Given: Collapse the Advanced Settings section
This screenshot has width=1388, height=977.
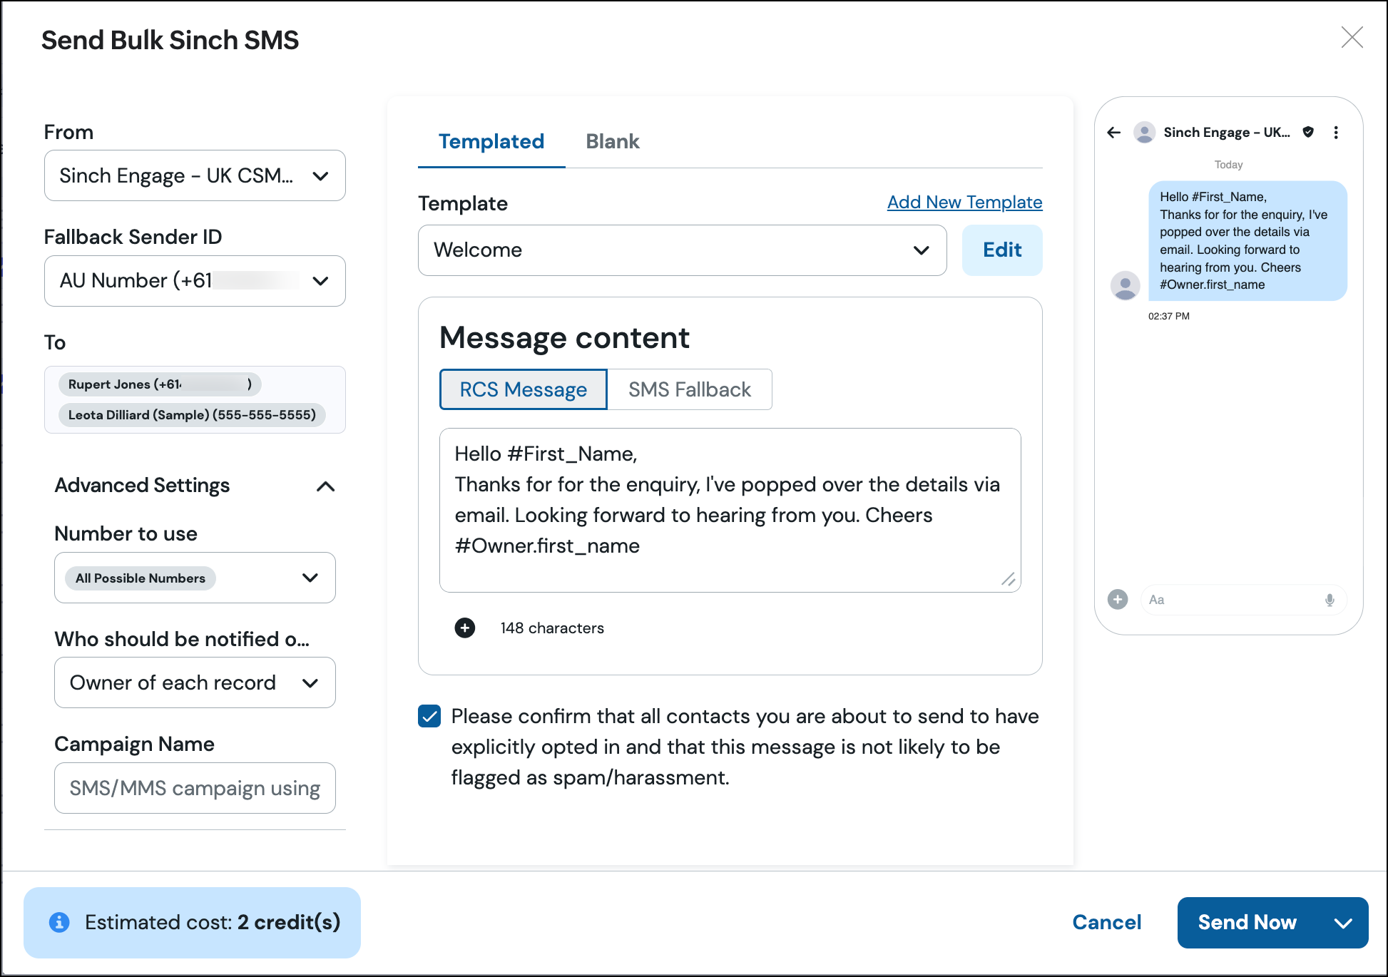Looking at the screenshot, I should pyautogui.click(x=325, y=486).
